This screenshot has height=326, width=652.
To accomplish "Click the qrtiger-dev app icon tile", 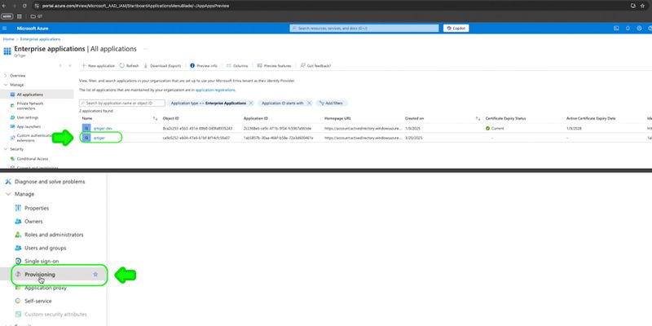I will [86, 128].
